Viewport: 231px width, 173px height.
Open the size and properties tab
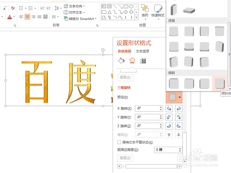coord(143,61)
